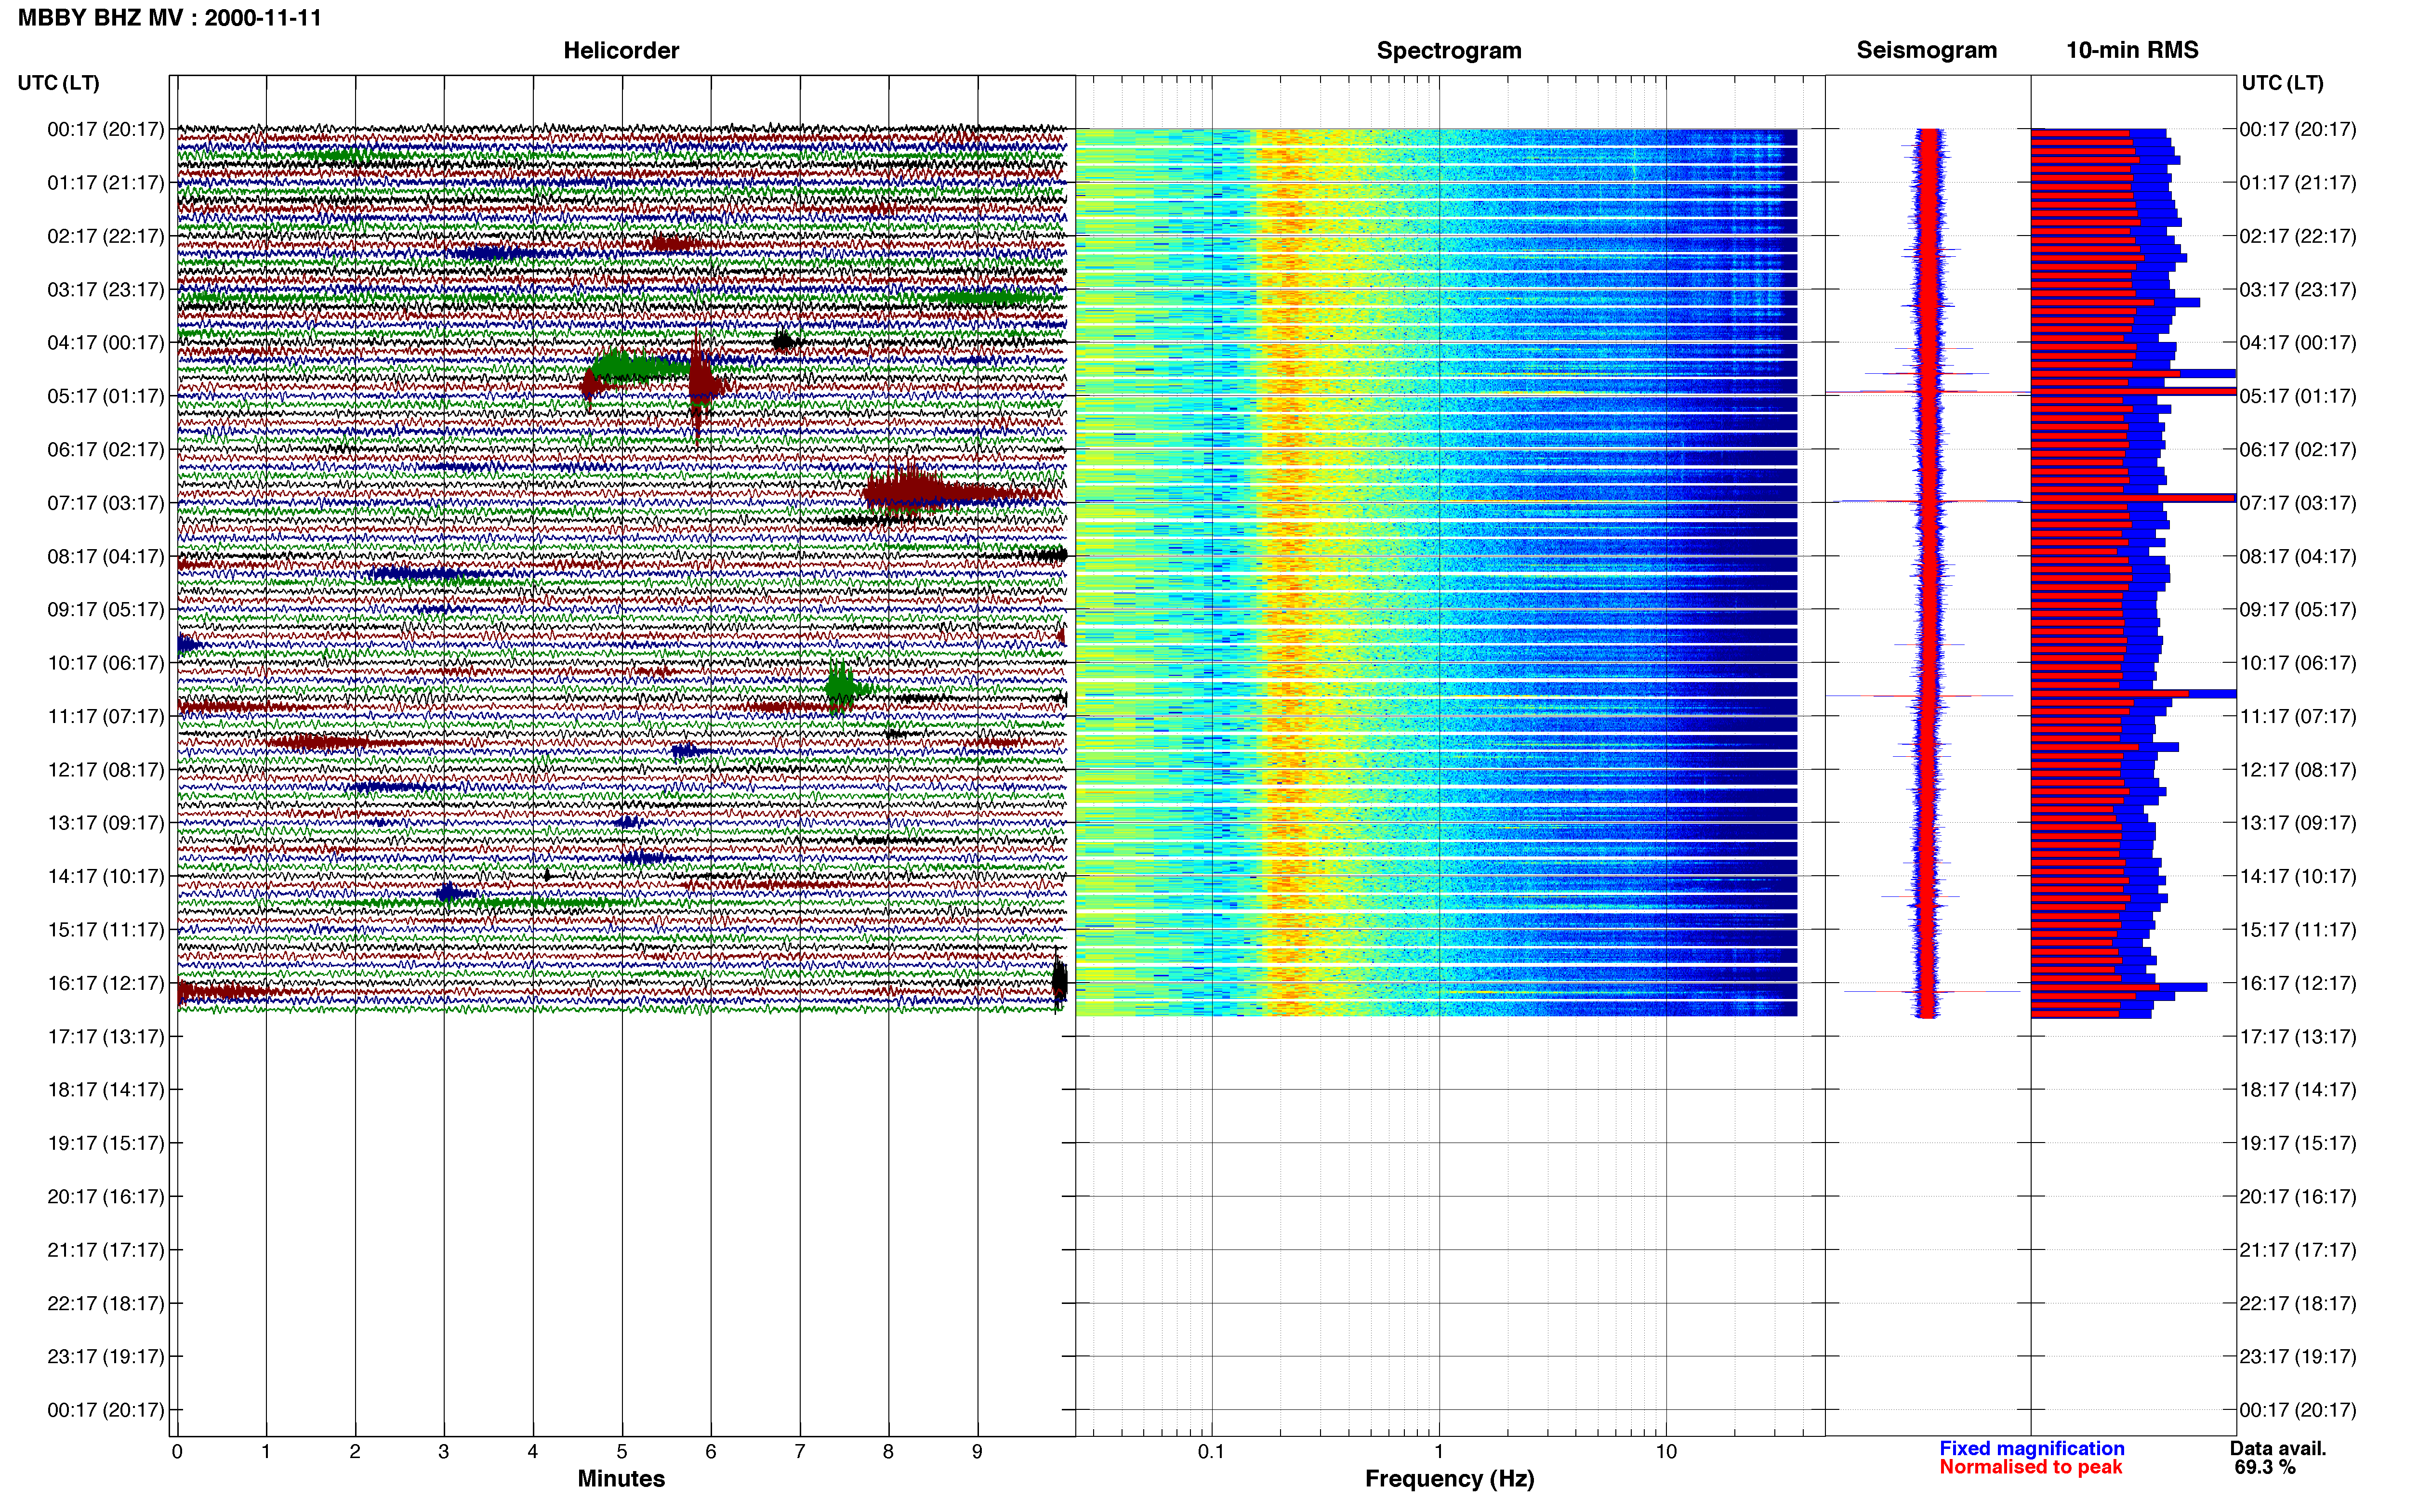This screenshot has width=2418, height=1512.
Task: Click the right '01:17 (21:17)' time label
Action: tap(2298, 183)
